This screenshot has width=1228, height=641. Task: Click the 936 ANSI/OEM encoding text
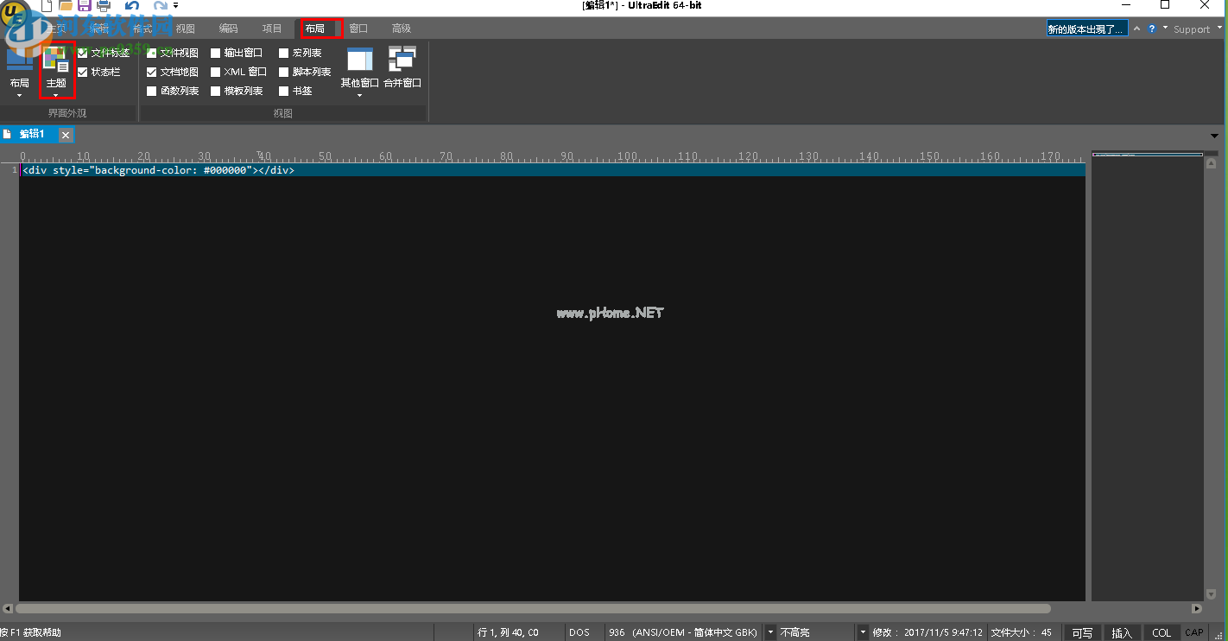coord(684,632)
